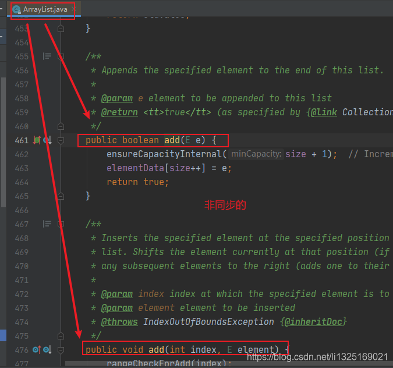The image size is (393, 368).
Task: Click line number 466 in the gutter
Action: (x=22, y=210)
